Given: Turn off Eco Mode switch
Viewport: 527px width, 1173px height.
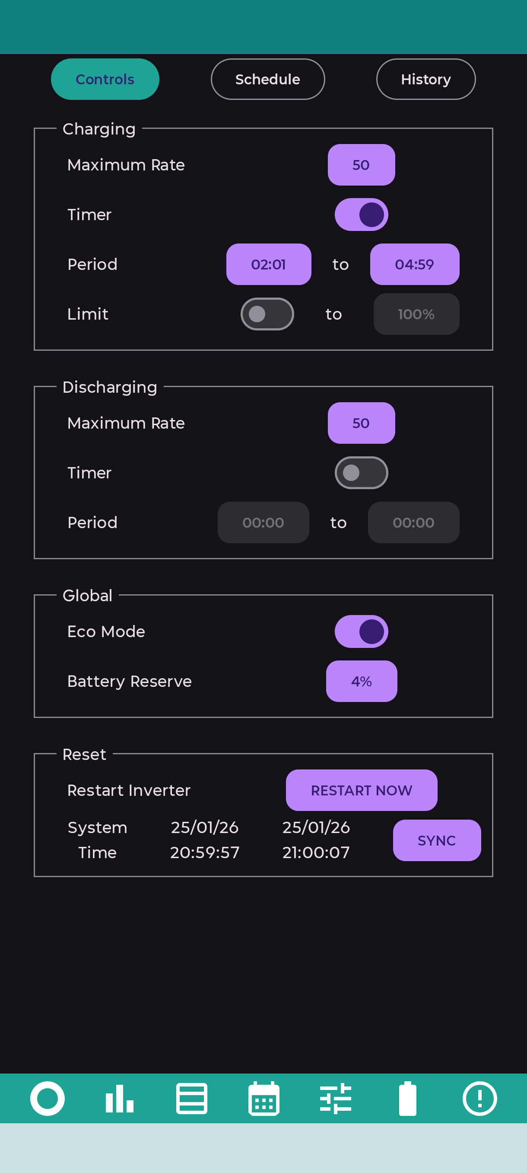Looking at the screenshot, I should click(362, 631).
